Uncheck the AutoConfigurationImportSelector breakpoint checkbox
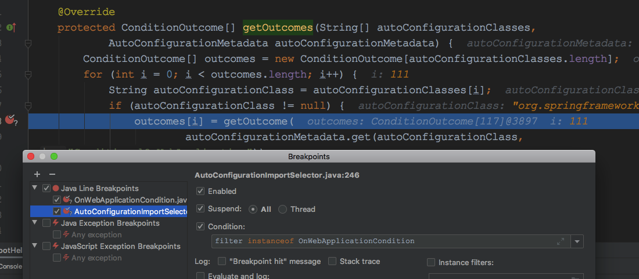This screenshot has height=279, width=639. pos(57,211)
